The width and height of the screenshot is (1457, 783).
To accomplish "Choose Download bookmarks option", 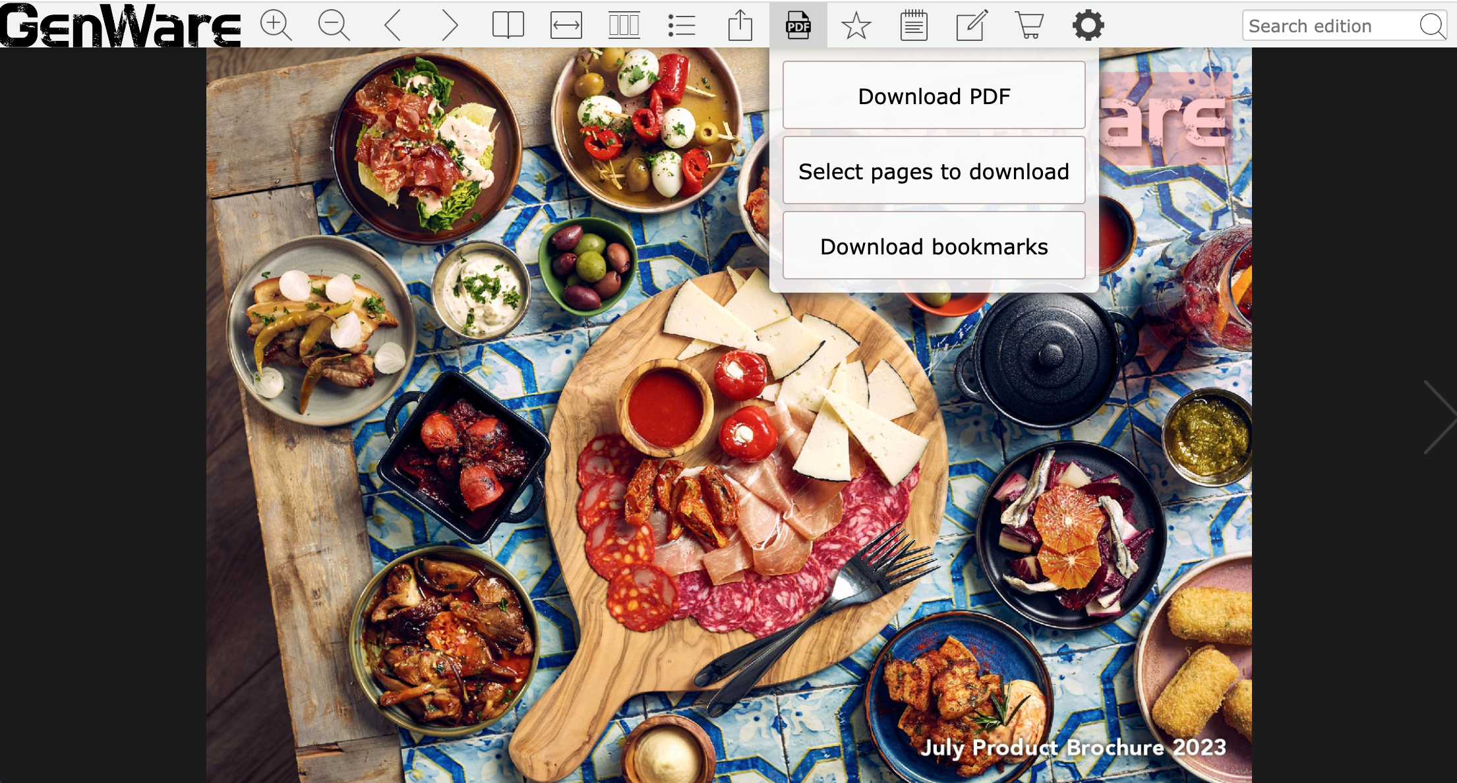I will point(934,246).
